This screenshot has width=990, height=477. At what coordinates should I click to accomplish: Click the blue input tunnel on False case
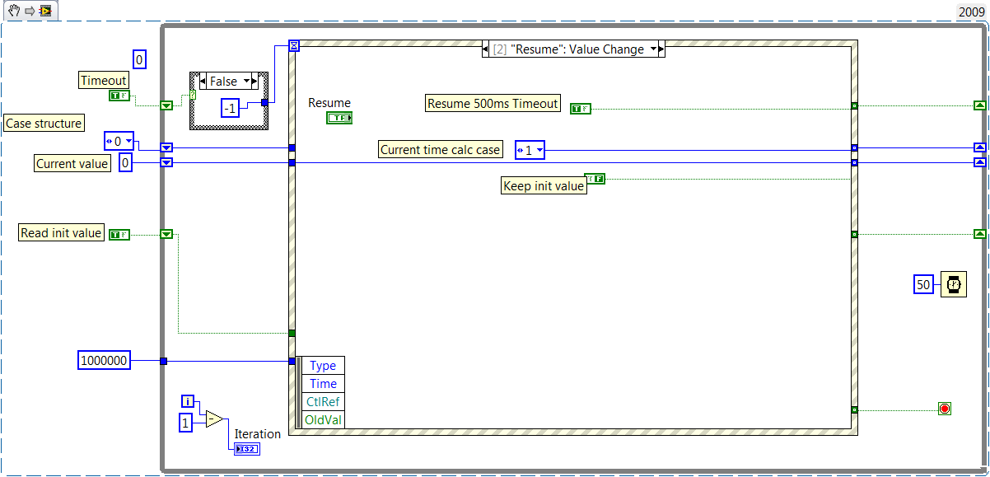pyautogui.click(x=264, y=103)
